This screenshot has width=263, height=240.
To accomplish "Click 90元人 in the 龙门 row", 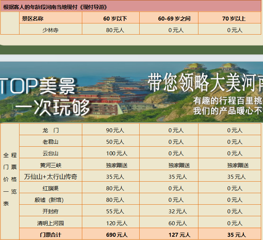I will pos(115,130).
